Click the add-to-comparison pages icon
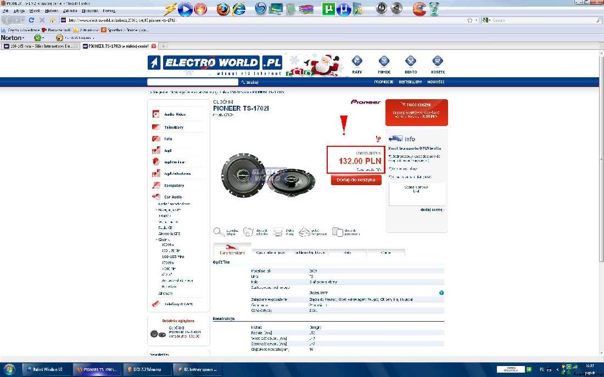The height and width of the screenshot is (377, 604). tap(338, 232)
